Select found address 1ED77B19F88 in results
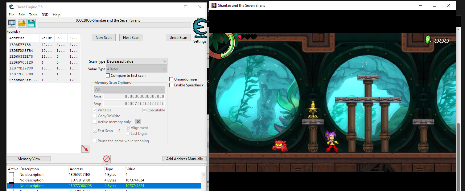Image resolution: width=465 pixels, height=191 pixels. (x=44, y=68)
